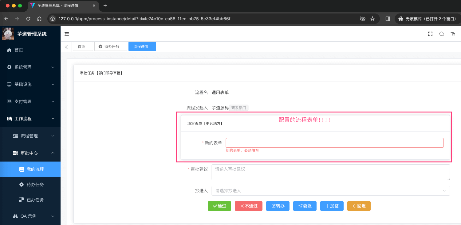Switch to the 待办任务 tab
Image resolution: width=461 pixels, height=225 pixels.
(111, 46)
